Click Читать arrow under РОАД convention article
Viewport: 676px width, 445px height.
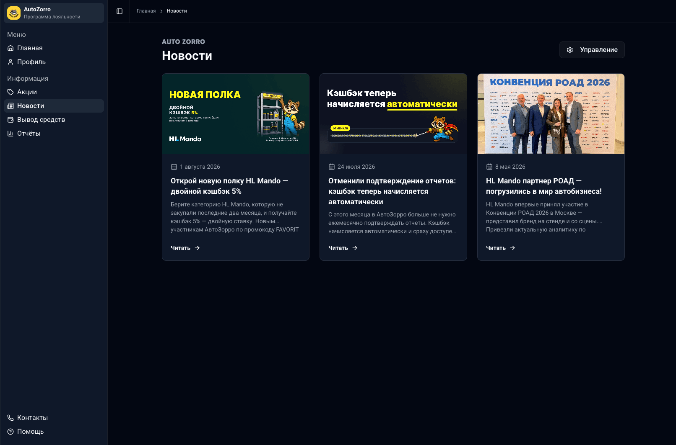[x=512, y=248]
